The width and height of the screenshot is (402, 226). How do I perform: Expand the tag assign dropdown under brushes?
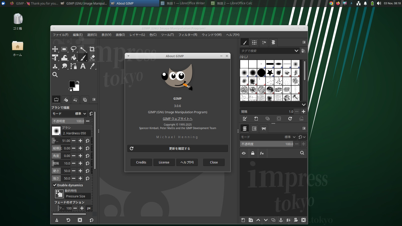pos(304,105)
